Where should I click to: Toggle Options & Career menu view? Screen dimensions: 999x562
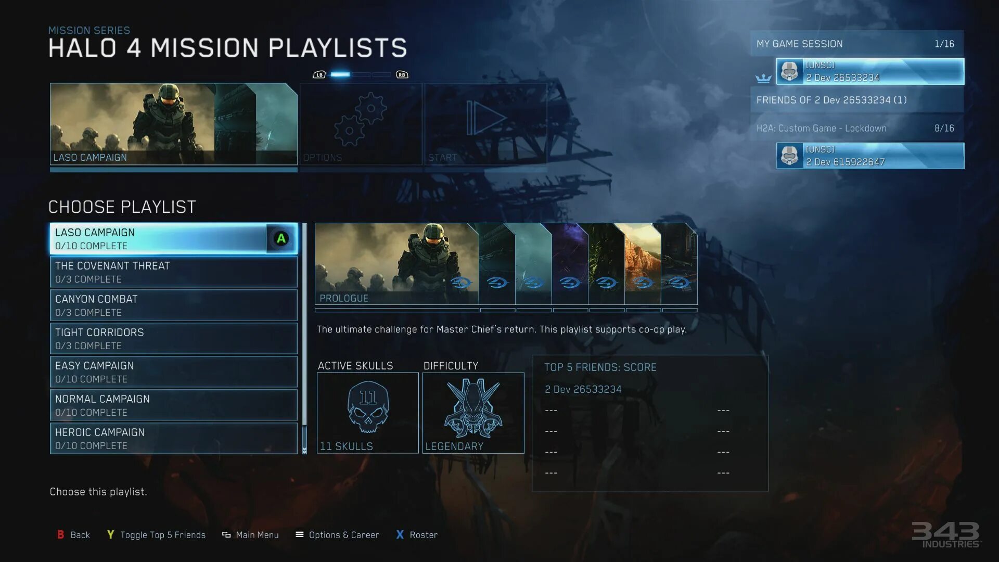[x=338, y=534]
